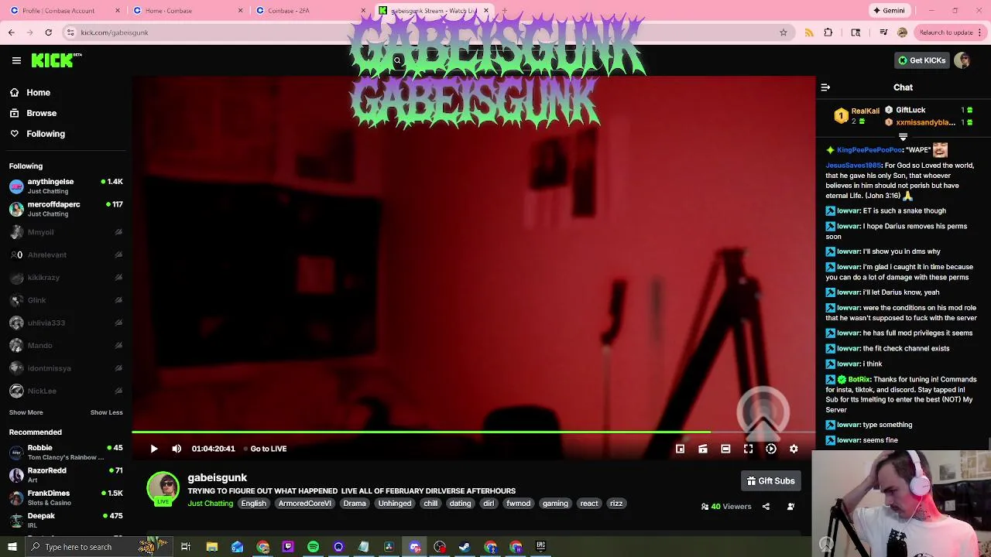Reload the page

48,32
